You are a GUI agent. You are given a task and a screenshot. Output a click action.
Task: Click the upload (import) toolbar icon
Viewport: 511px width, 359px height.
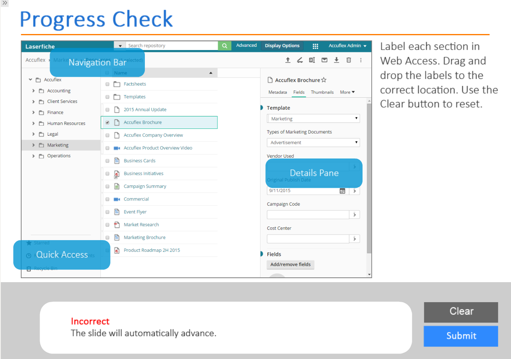(x=288, y=60)
